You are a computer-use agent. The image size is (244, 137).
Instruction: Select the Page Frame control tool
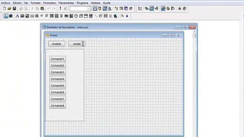(x=81, y=16)
